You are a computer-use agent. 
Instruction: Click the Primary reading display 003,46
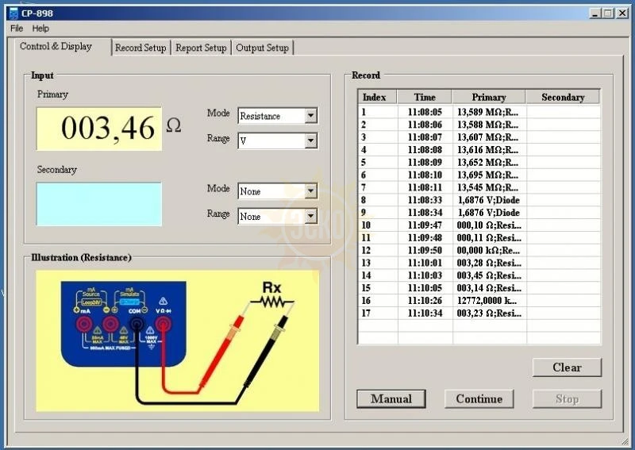[98, 129]
